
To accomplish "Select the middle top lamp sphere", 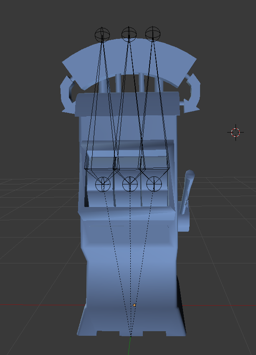I will (x=129, y=34).
